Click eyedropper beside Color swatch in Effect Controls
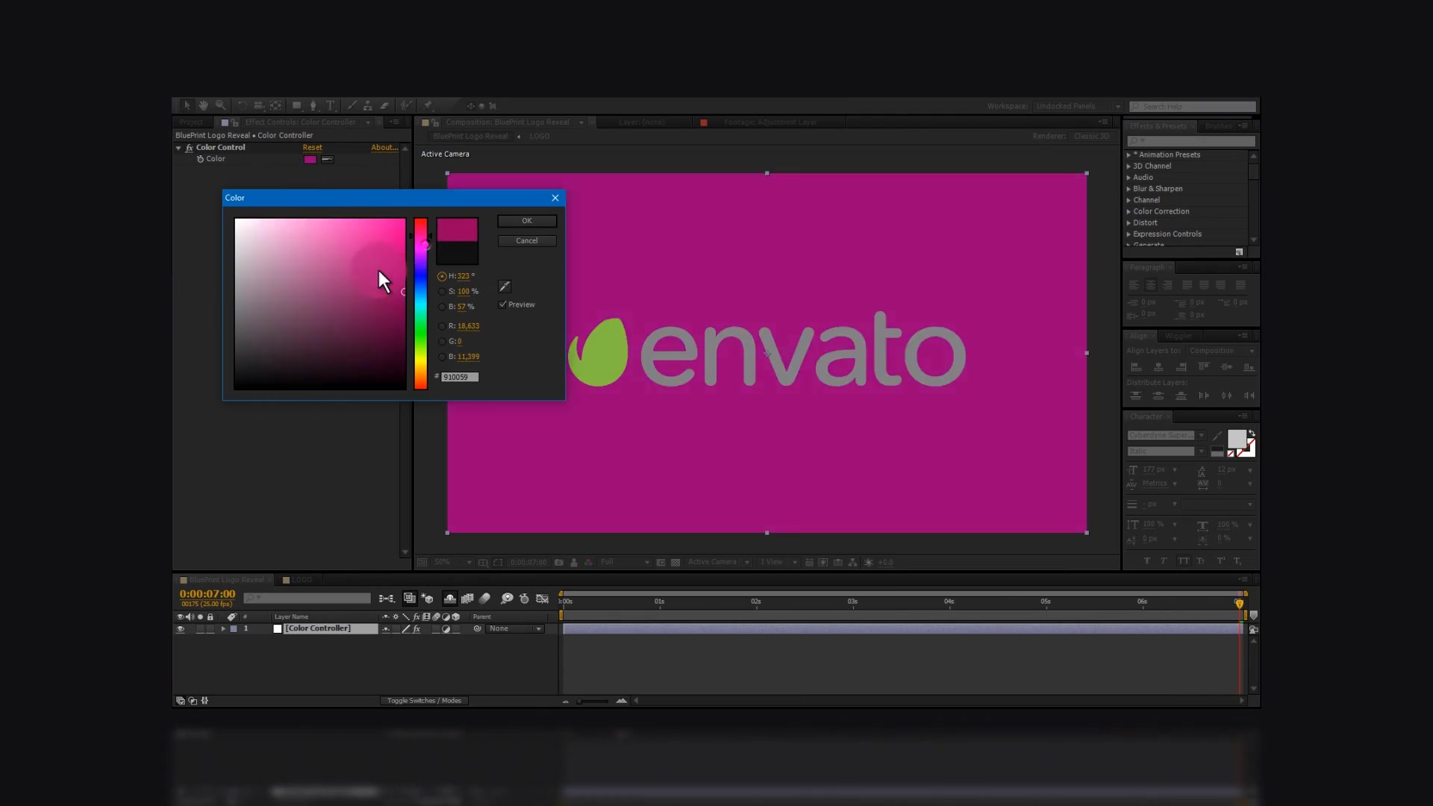Image resolution: width=1433 pixels, height=806 pixels. [x=327, y=159]
